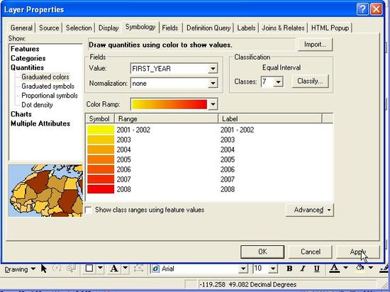Open the Value field dropdown
This screenshot has width=390, height=292.
(x=213, y=69)
